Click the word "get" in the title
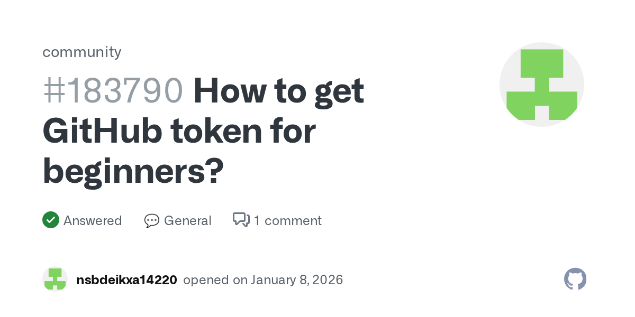This screenshot has height=317, width=635. tap(339, 91)
